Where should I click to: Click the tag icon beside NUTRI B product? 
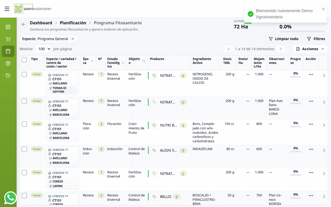pyautogui.click(x=154, y=125)
